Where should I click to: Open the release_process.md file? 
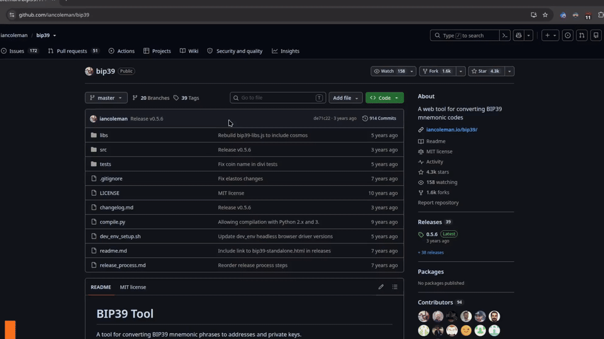pyautogui.click(x=123, y=265)
